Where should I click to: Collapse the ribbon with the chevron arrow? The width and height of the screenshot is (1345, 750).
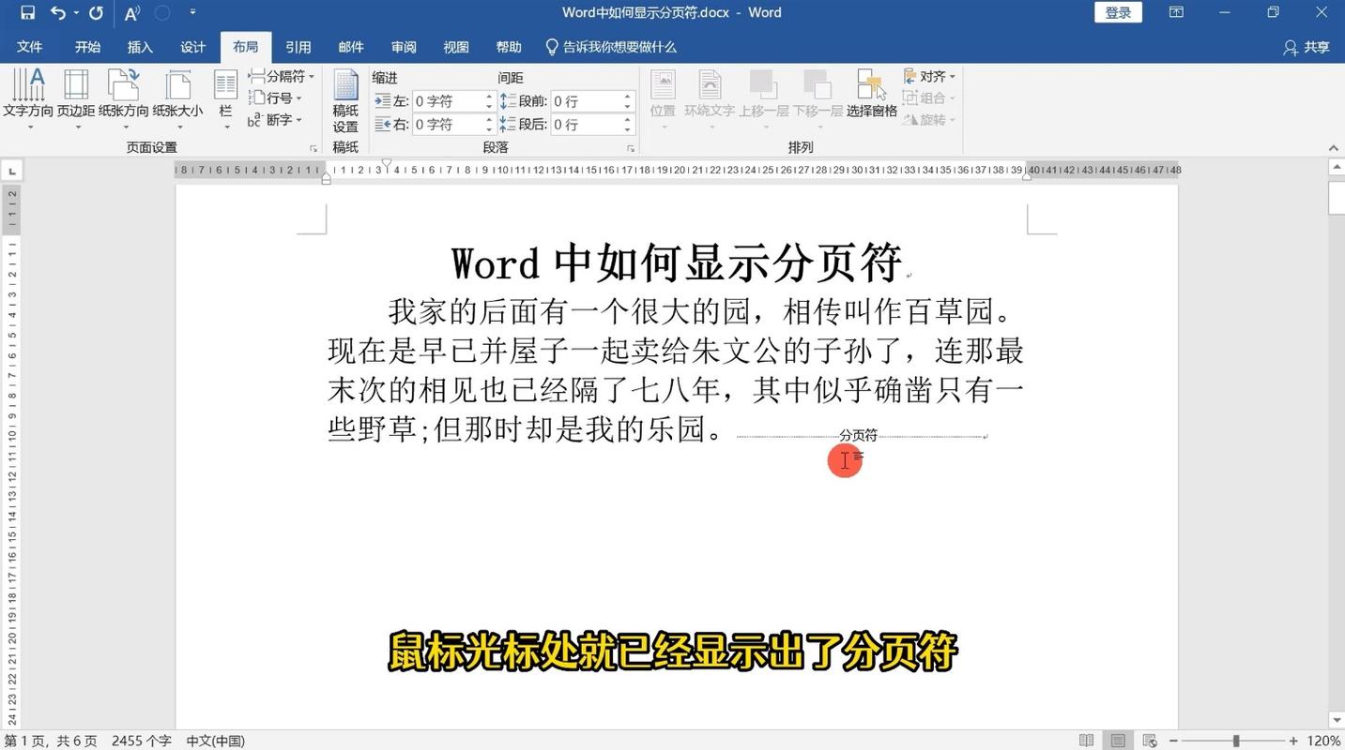pyautogui.click(x=1333, y=148)
